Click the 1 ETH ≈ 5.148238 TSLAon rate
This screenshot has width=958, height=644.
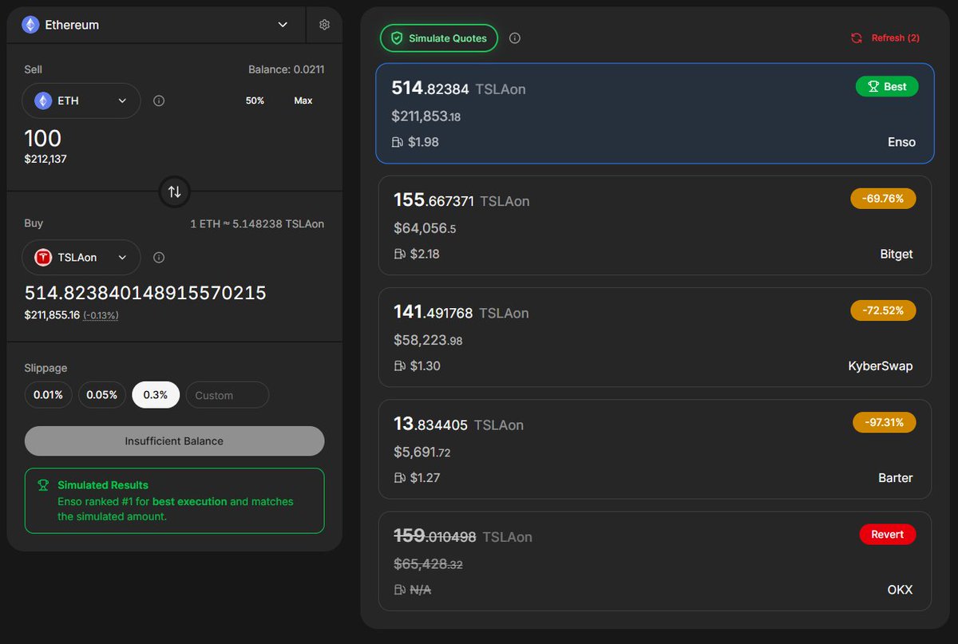[257, 223]
